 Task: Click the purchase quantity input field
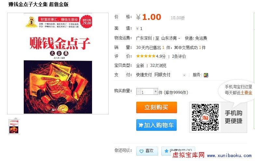pos(147,92)
